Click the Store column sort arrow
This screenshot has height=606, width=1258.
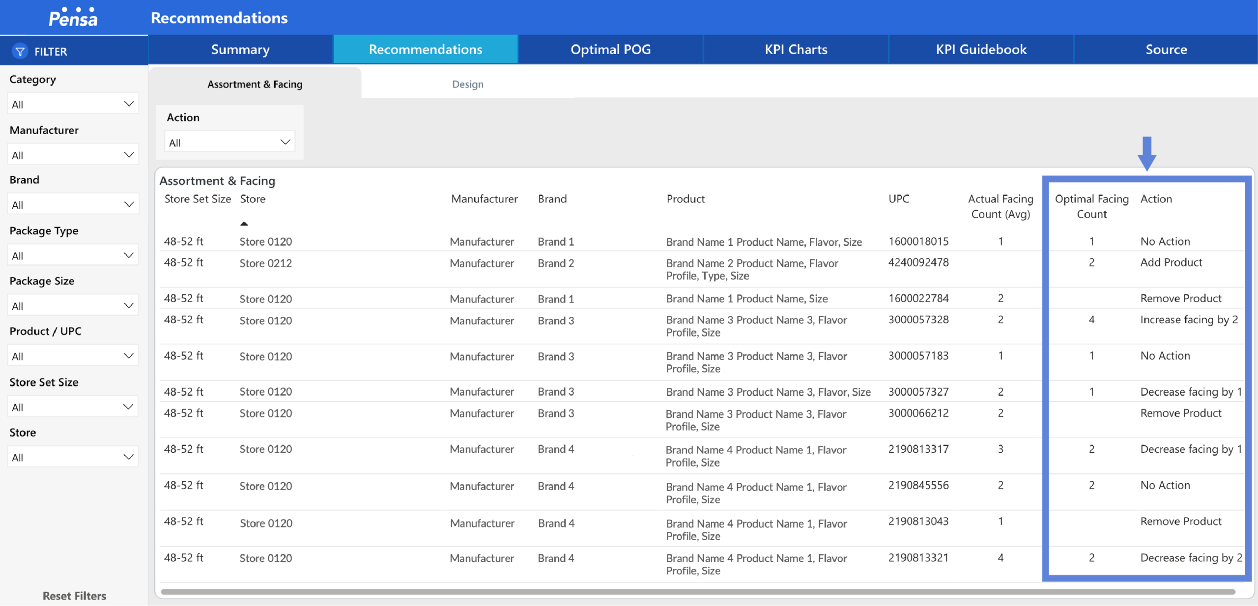click(x=244, y=224)
